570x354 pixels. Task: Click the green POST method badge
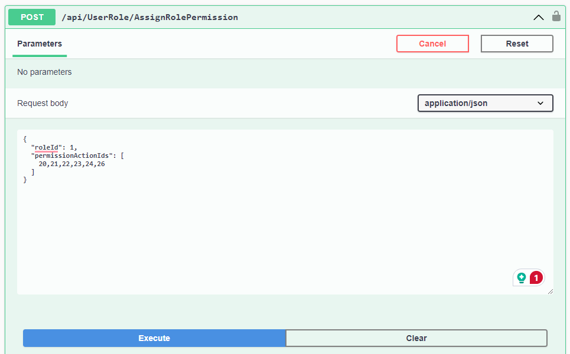(31, 17)
